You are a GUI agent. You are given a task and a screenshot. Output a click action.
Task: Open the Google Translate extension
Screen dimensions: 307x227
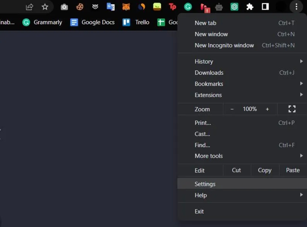coord(111,7)
